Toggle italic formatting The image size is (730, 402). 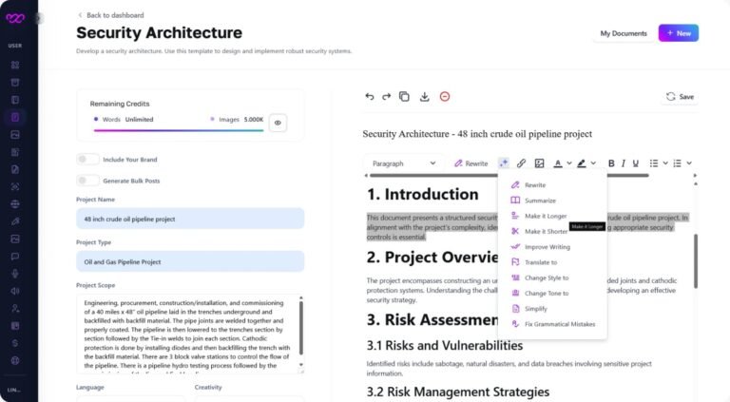623,163
